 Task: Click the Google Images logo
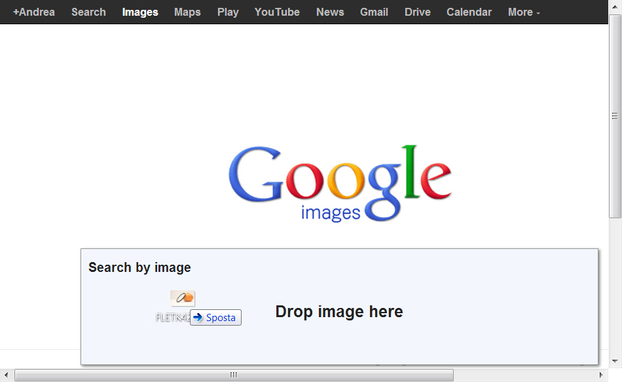[340, 183]
